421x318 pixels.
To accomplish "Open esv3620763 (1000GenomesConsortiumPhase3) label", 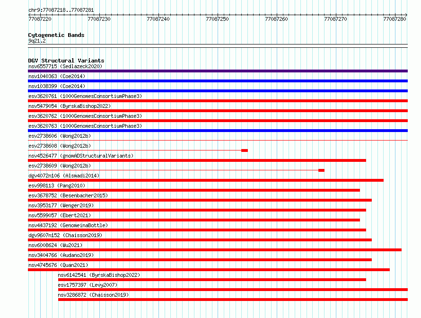I will (85, 126).
